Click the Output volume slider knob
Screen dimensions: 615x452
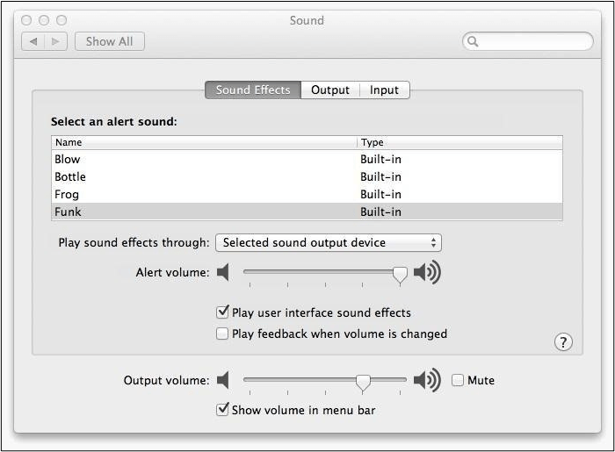click(x=363, y=383)
